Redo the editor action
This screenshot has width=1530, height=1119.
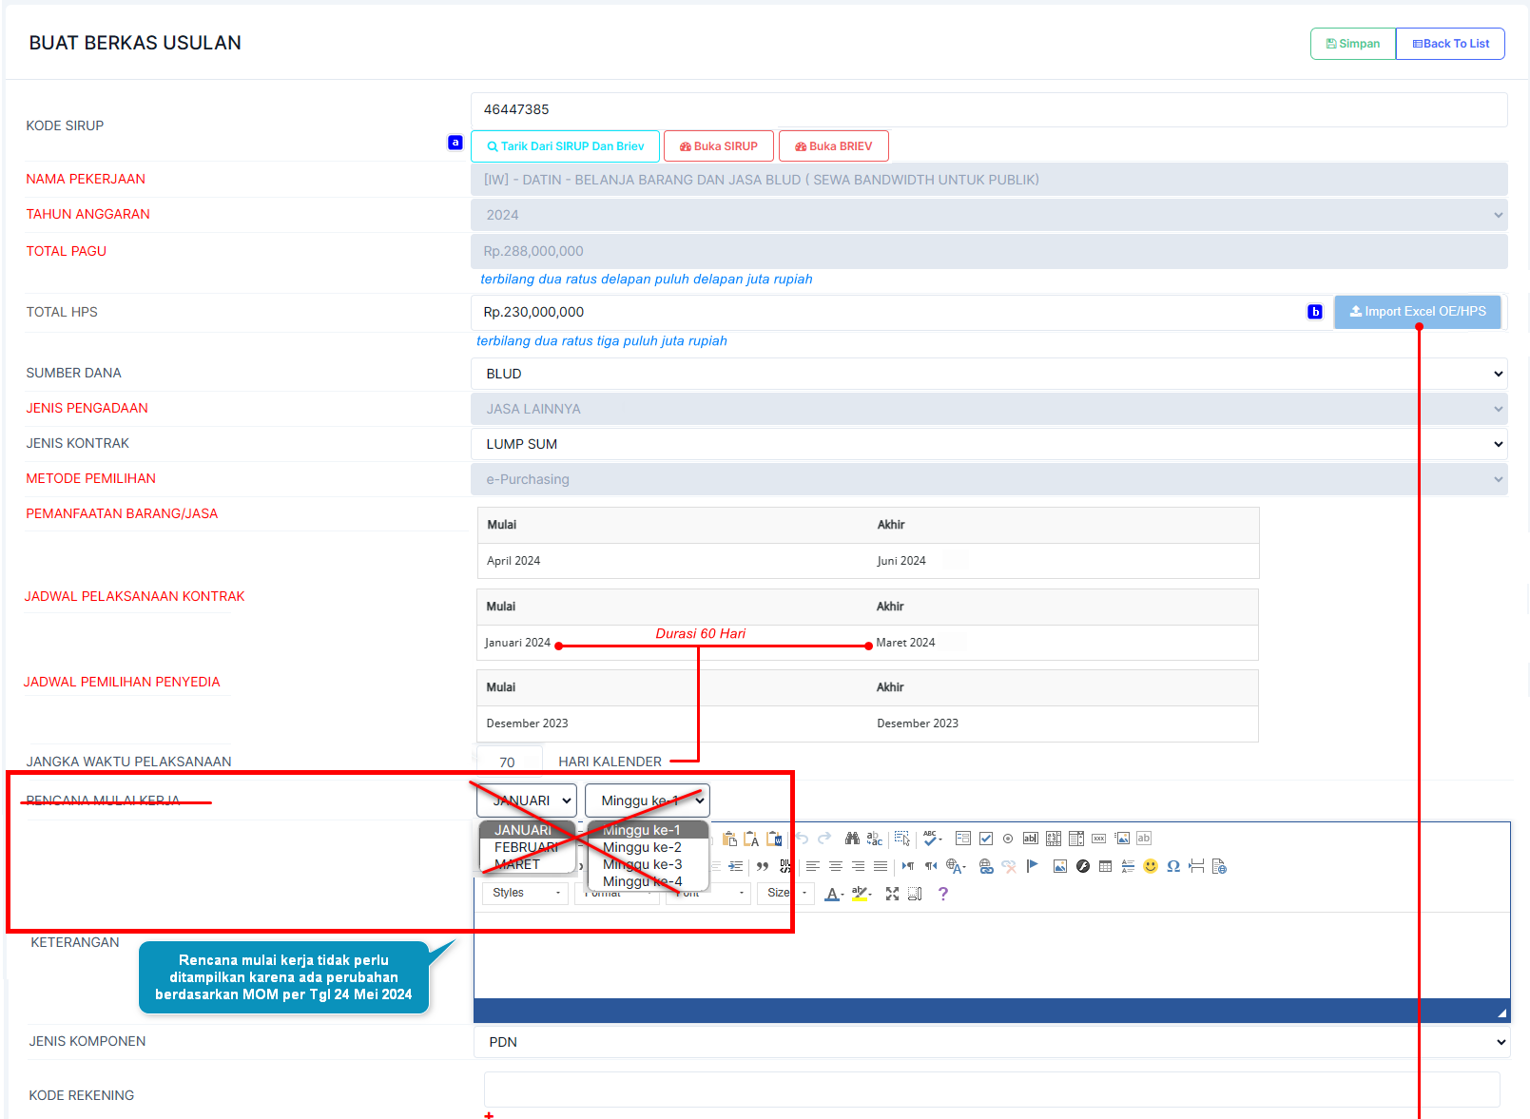[824, 839]
